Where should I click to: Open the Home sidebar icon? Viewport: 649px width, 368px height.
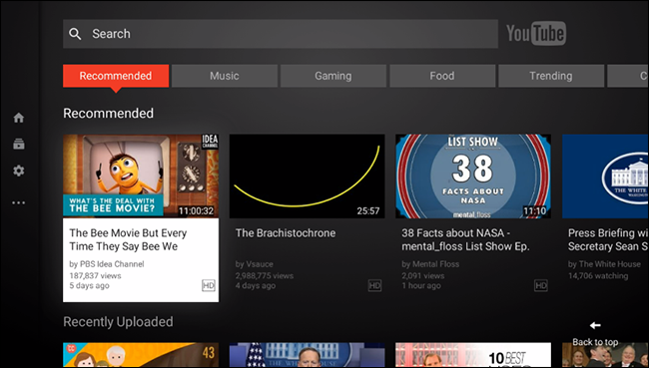click(19, 118)
